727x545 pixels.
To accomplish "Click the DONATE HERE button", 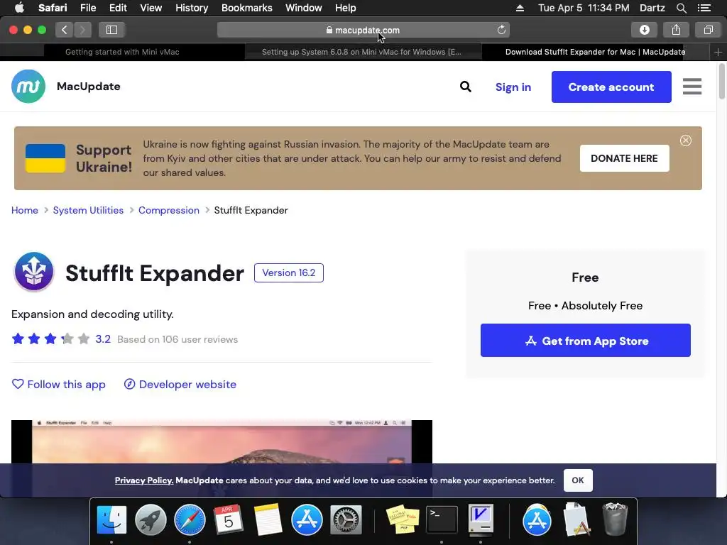I will (624, 158).
